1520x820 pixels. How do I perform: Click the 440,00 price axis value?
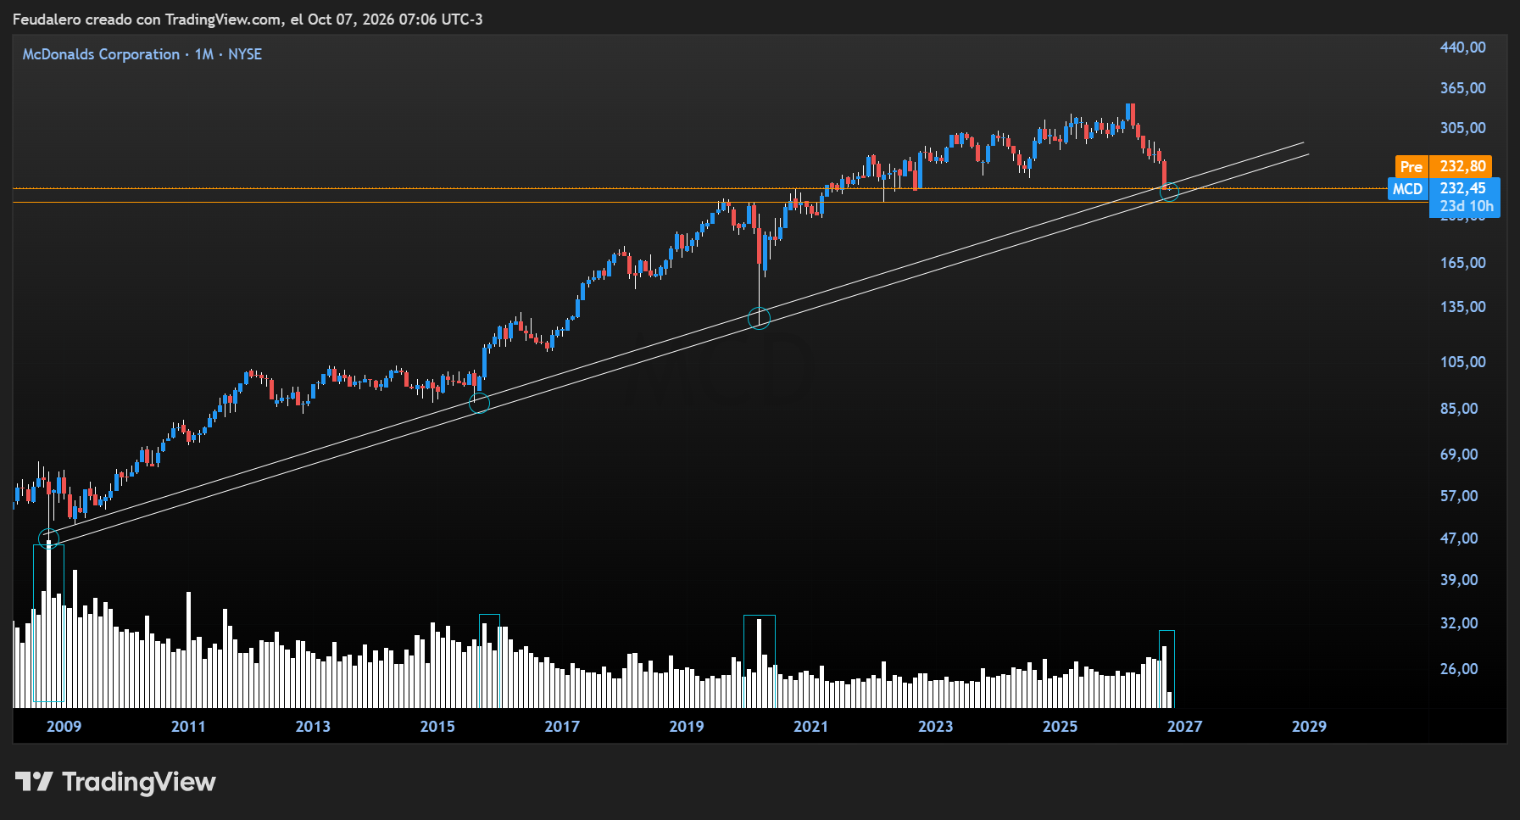(x=1462, y=47)
